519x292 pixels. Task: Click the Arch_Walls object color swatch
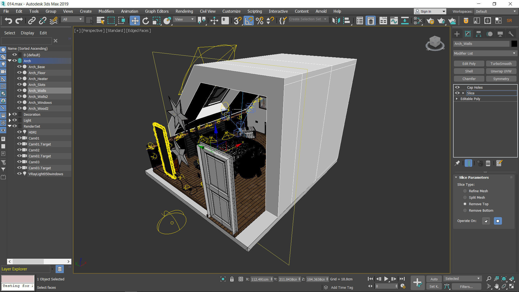coord(514,44)
